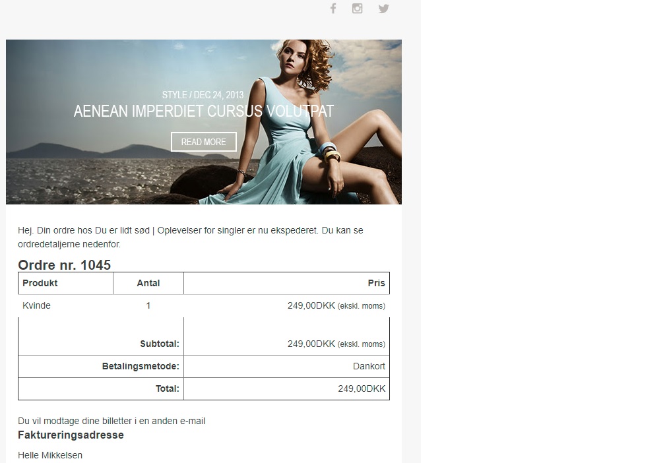Click the Pris column header
665x463 pixels.
tap(376, 283)
